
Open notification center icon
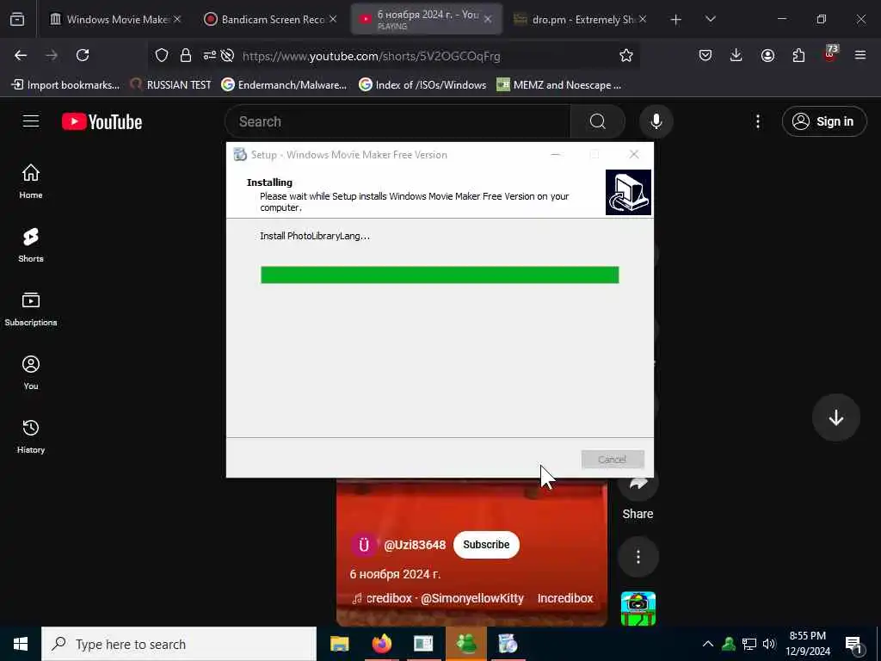pos(853,645)
